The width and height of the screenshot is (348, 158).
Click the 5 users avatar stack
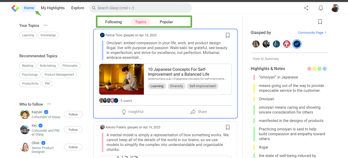point(109,100)
